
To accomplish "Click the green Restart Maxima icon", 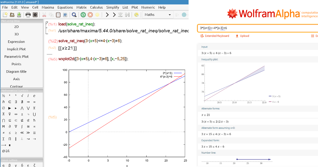I will point(83,15).
